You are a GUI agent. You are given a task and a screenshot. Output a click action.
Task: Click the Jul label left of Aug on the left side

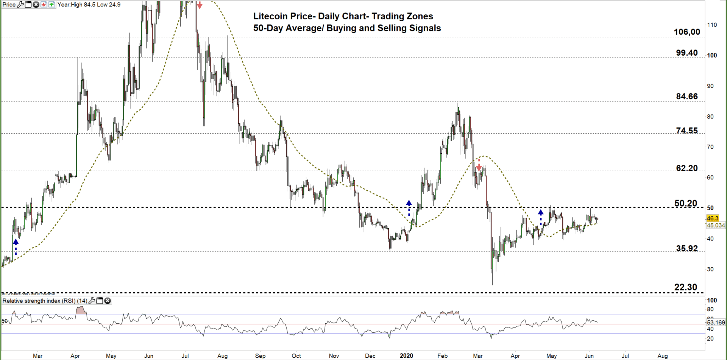(185, 356)
